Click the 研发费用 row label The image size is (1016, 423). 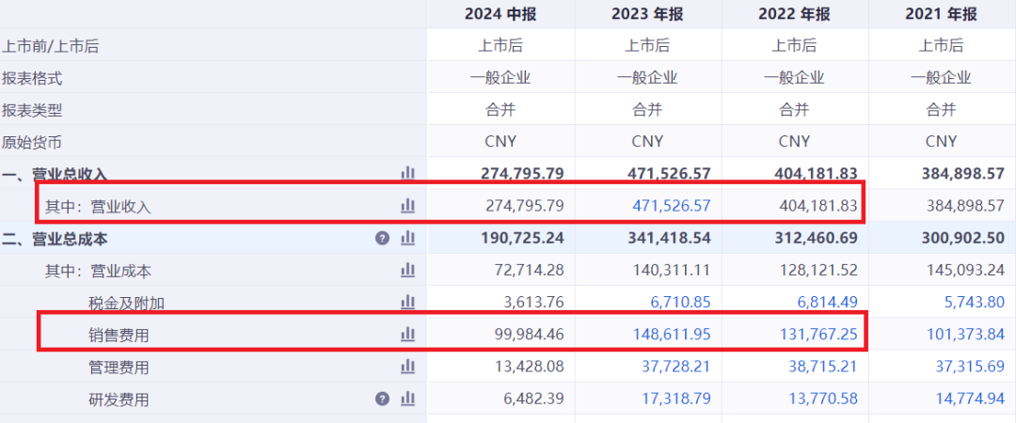(119, 399)
